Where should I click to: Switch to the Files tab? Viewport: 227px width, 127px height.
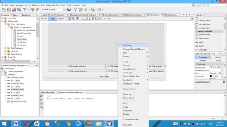pos(15,15)
